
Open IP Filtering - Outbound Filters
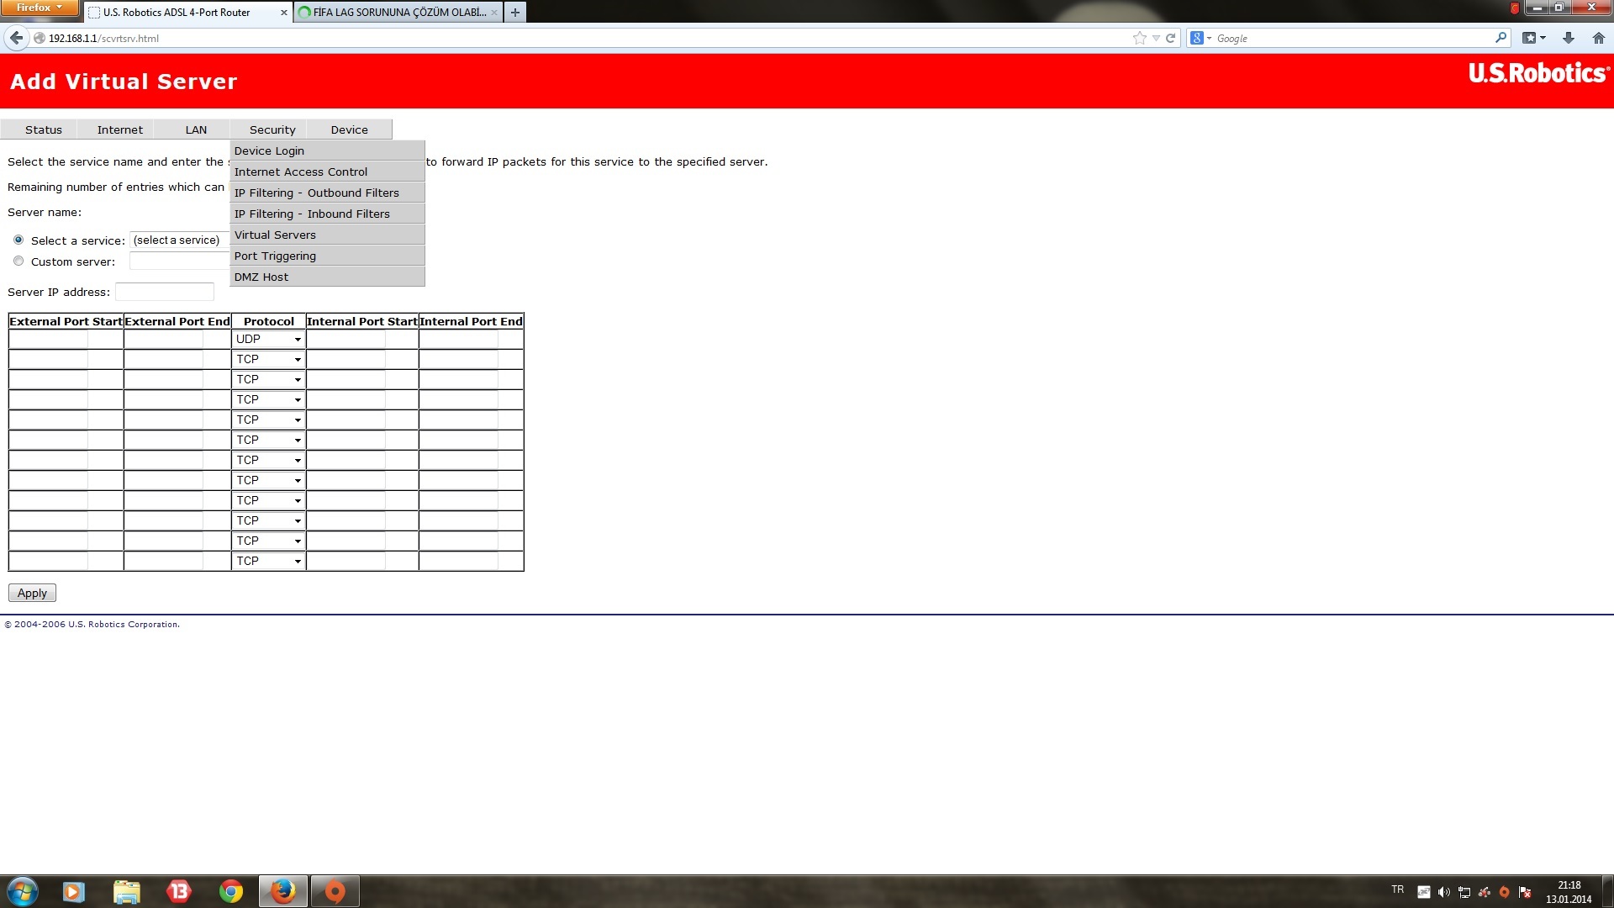pos(327,193)
